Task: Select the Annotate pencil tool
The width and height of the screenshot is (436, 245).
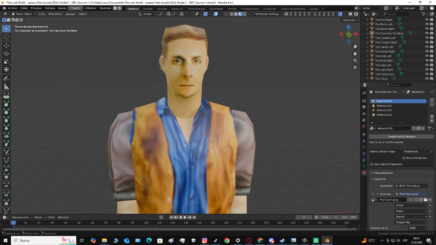Action: coord(7,78)
